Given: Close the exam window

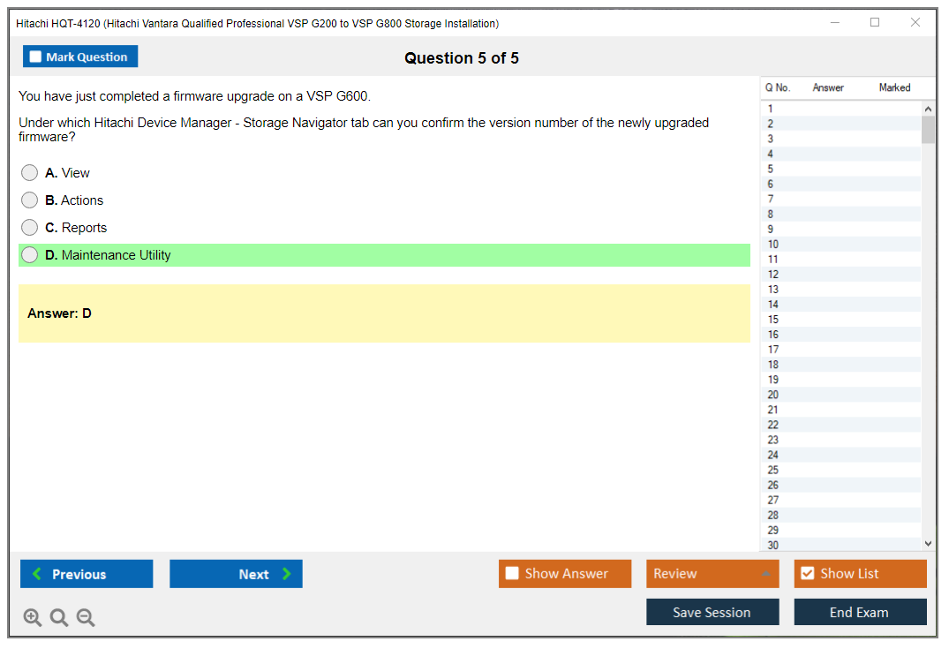Looking at the screenshot, I should coord(915,23).
